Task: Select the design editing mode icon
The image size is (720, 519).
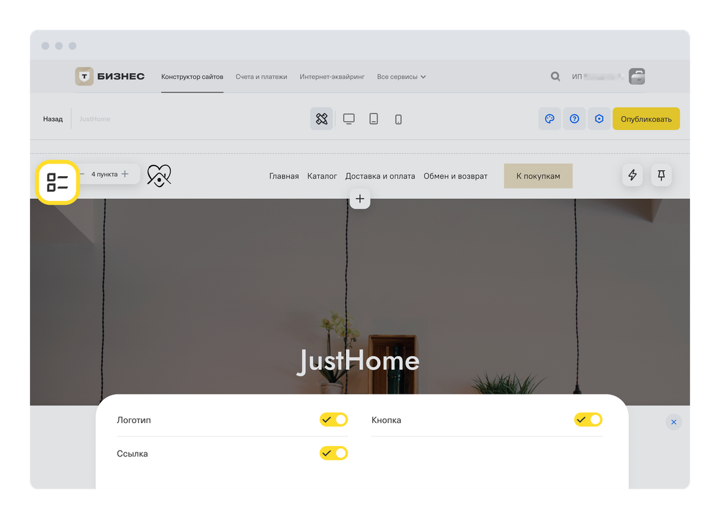Action: click(322, 119)
